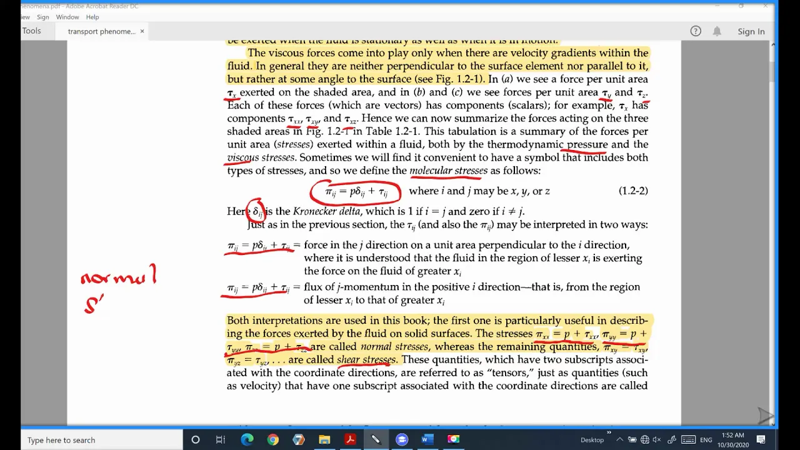
Task: Open the Help menu
Action: pyautogui.click(x=92, y=17)
